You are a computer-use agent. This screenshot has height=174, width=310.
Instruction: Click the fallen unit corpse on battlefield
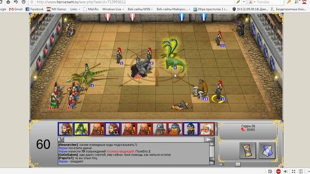tap(182, 105)
